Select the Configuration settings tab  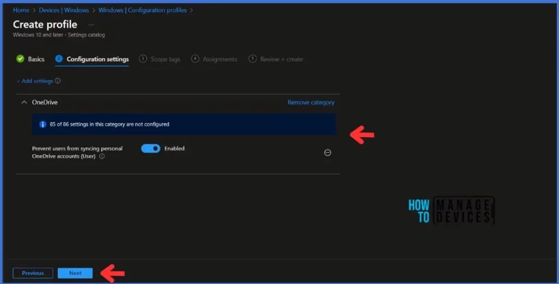92,59
